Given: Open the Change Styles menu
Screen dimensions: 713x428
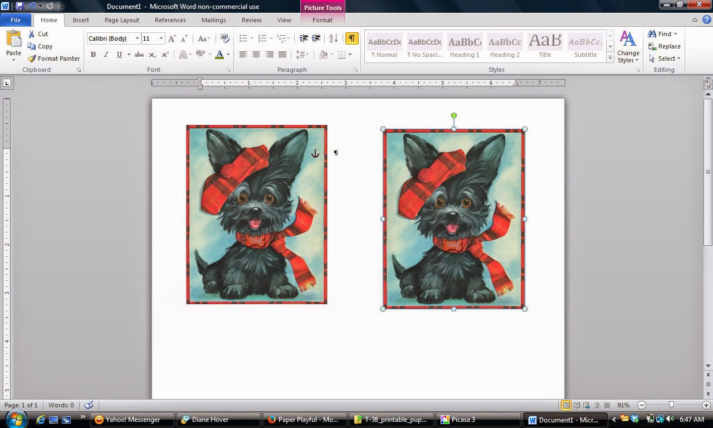Looking at the screenshot, I should coord(628,47).
